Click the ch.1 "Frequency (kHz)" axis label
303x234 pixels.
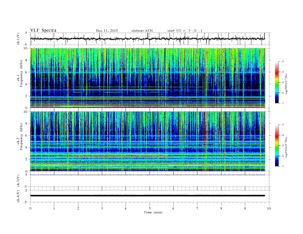coord(21,73)
